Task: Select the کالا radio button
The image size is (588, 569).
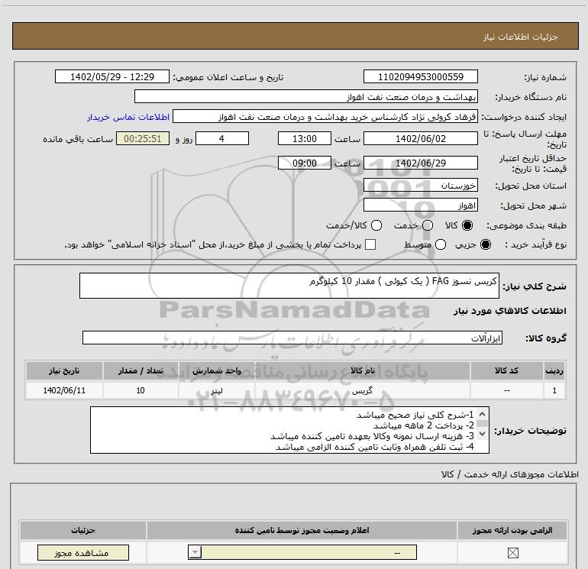Action: [467, 225]
